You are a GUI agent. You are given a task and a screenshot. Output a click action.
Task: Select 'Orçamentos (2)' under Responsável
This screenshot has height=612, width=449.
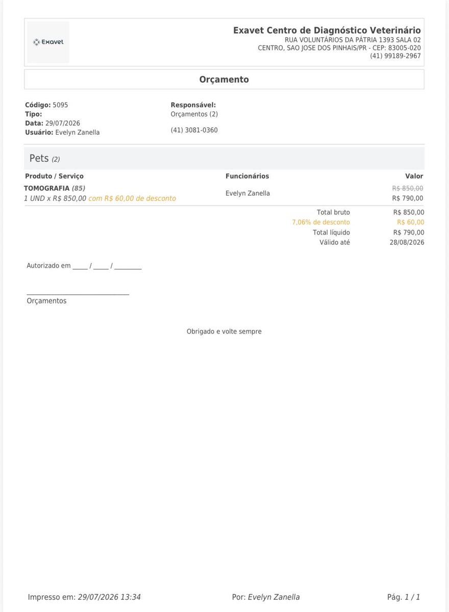(194, 114)
